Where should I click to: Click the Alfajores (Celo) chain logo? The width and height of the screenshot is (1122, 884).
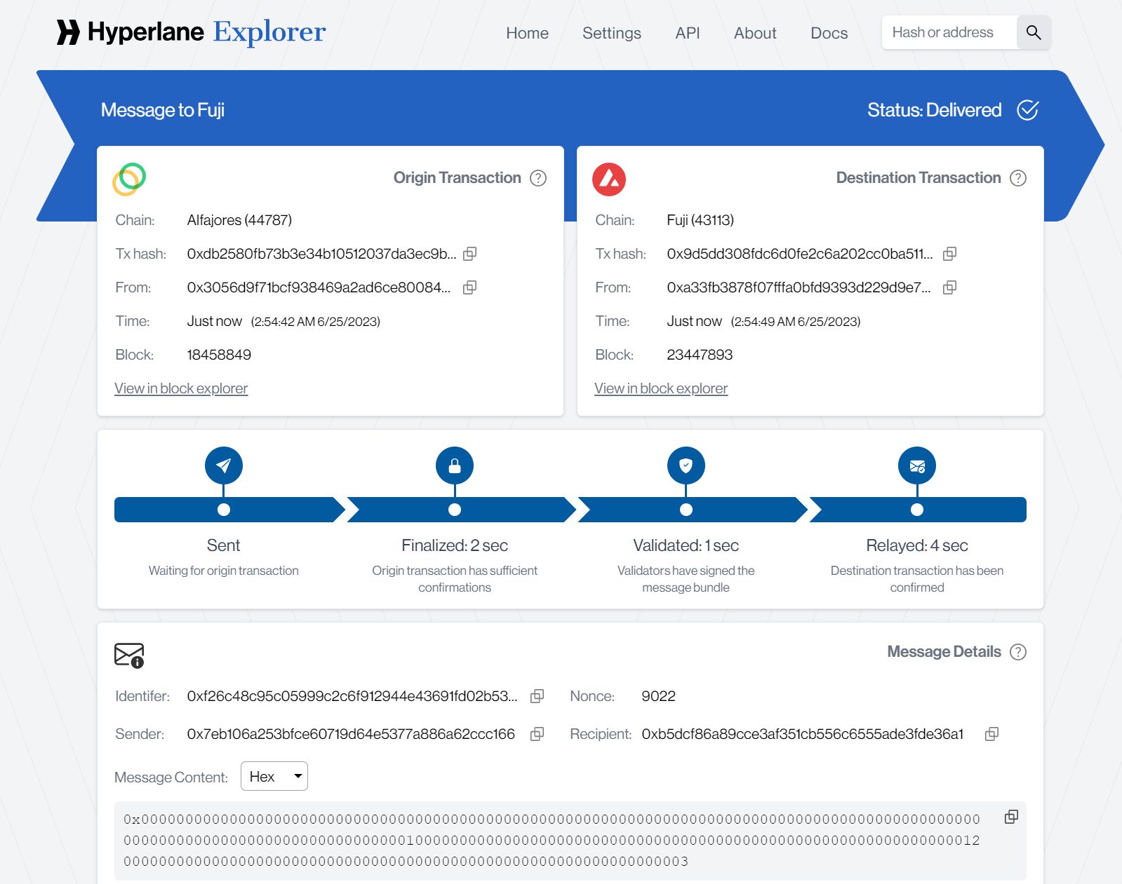tap(129, 179)
